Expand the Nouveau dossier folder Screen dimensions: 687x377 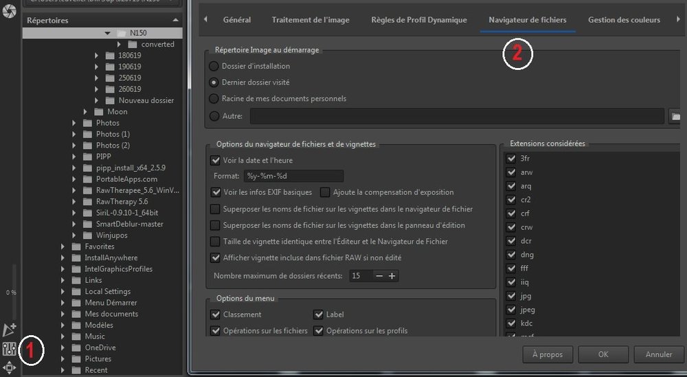96,100
